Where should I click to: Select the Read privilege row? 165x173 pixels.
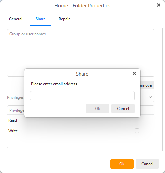click(81, 120)
